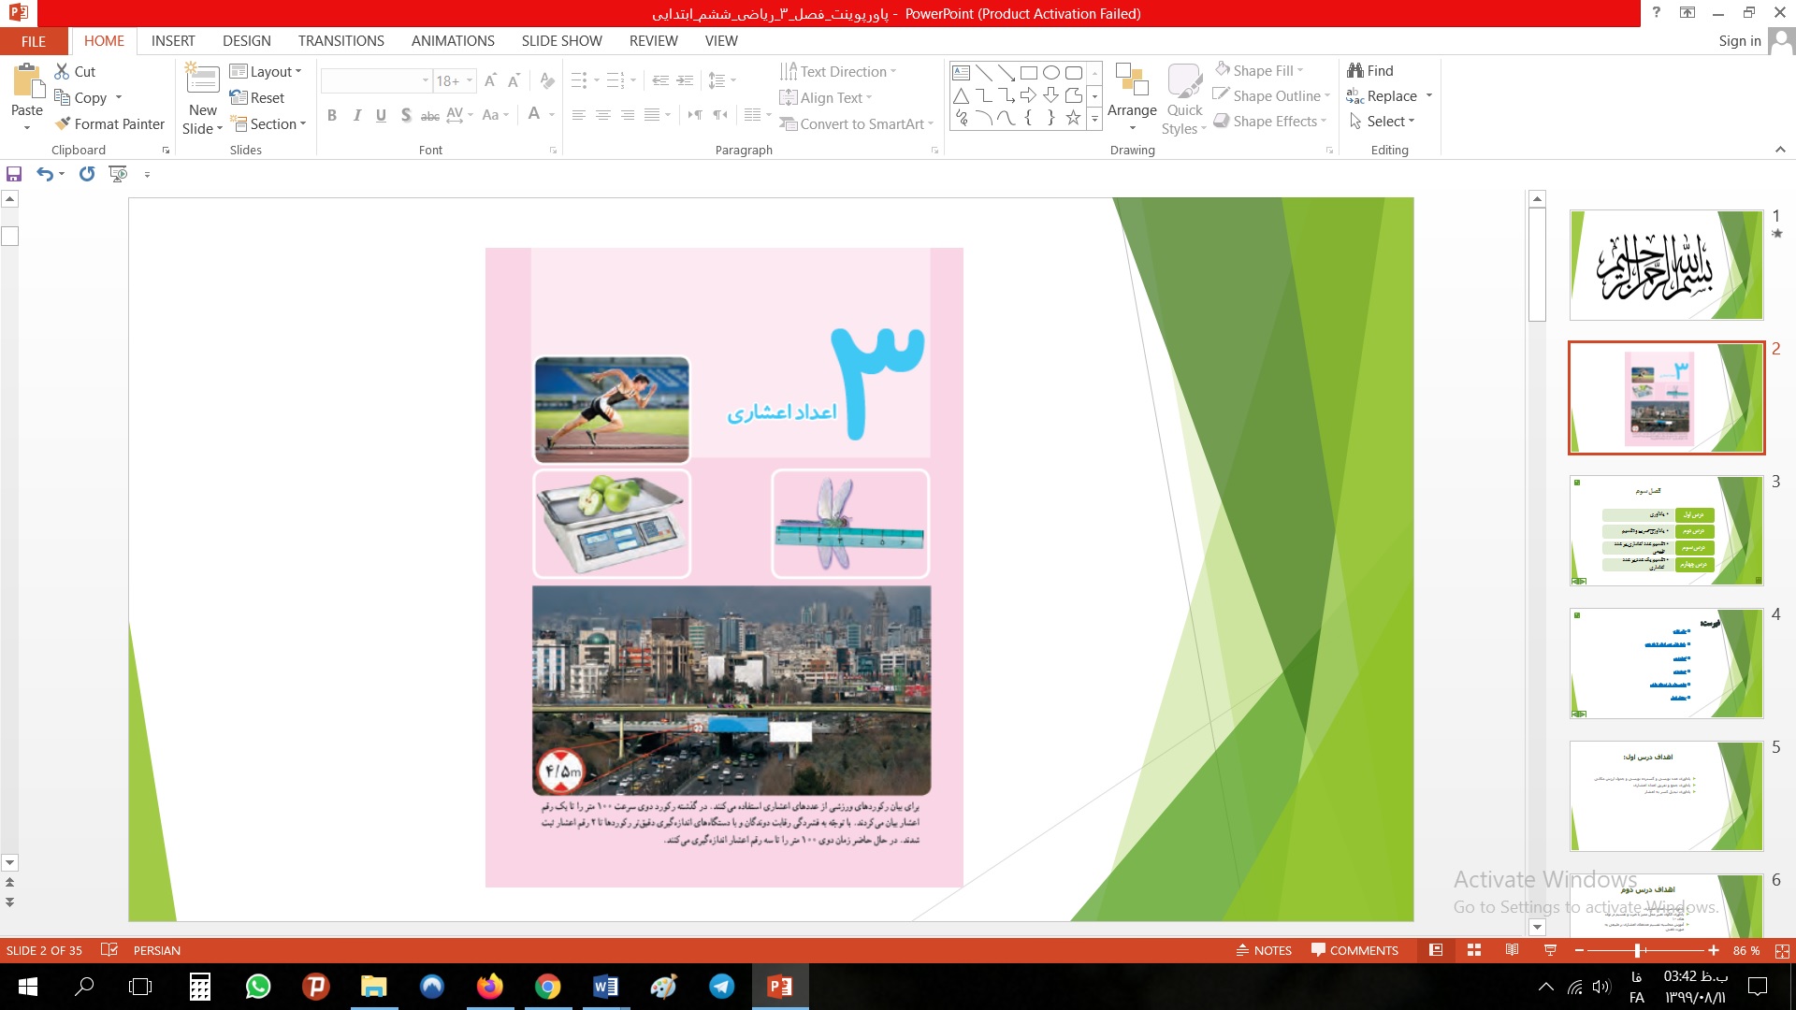
Task: Start slideshow from beginning icon
Action: 118,174
